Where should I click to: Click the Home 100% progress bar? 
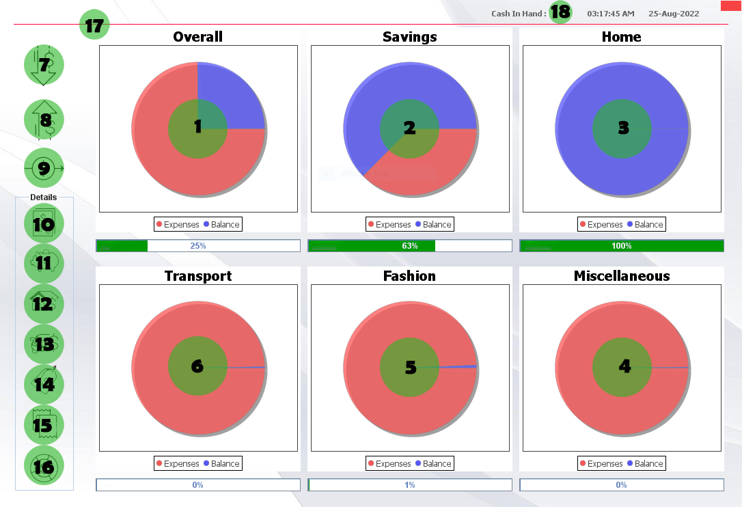[x=622, y=246]
